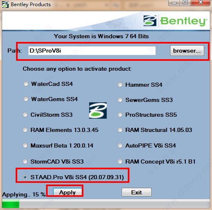Maximize the Bentley Products window
The image size is (212, 210).
tap(185, 2)
